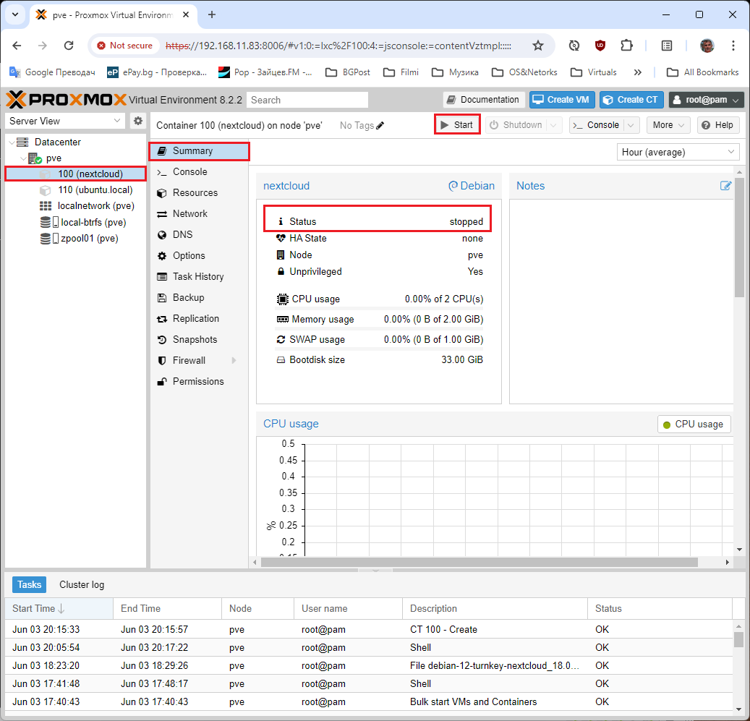Viewport: 750px width, 721px height.
Task: Collapse the Datacenter expander
Action: 12,142
